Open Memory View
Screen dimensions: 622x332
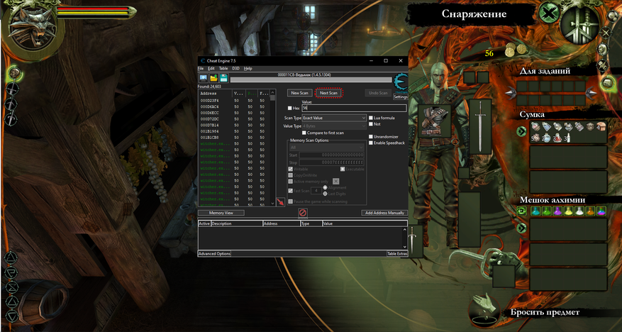click(x=221, y=213)
